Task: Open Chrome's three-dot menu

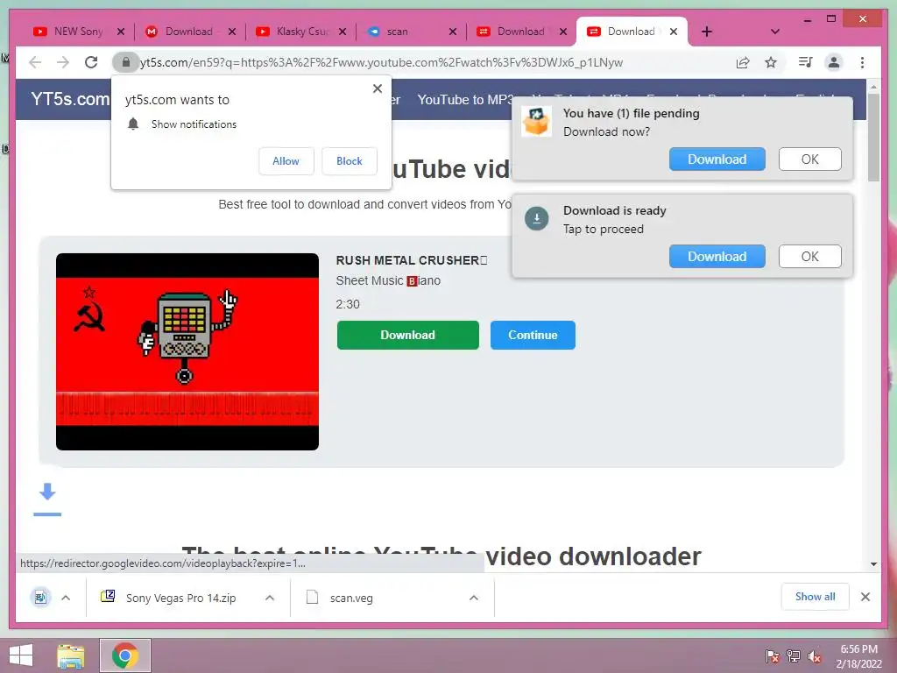Action: (862, 62)
